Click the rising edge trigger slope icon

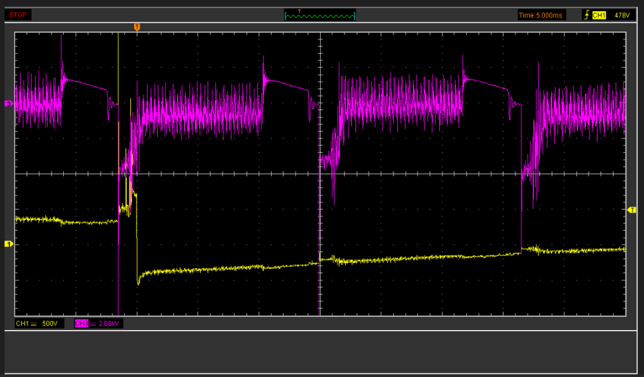[x=586, y=15]
